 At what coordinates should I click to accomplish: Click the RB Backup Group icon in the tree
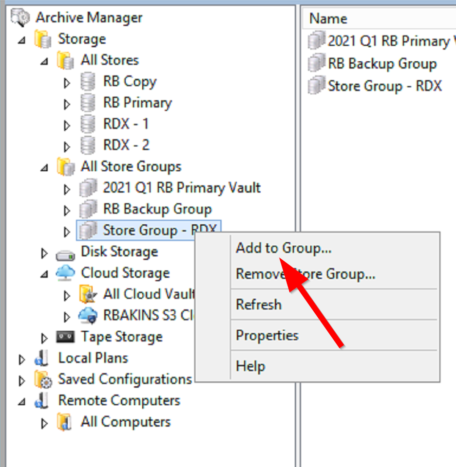tap(88, 209)
